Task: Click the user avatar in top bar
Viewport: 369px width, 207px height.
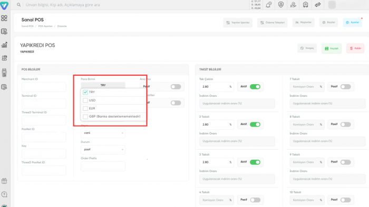Action: click(332, 5)
